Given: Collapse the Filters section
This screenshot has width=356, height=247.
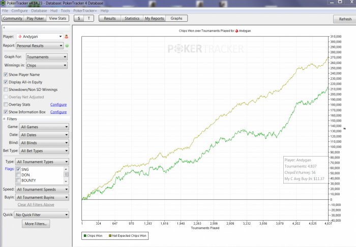Looking at the screenshot, I should 4,119.
